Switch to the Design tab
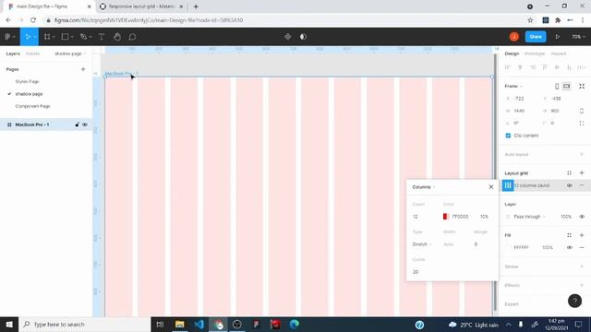This screenshot has height=332, width=591. (x=512, y=53)
